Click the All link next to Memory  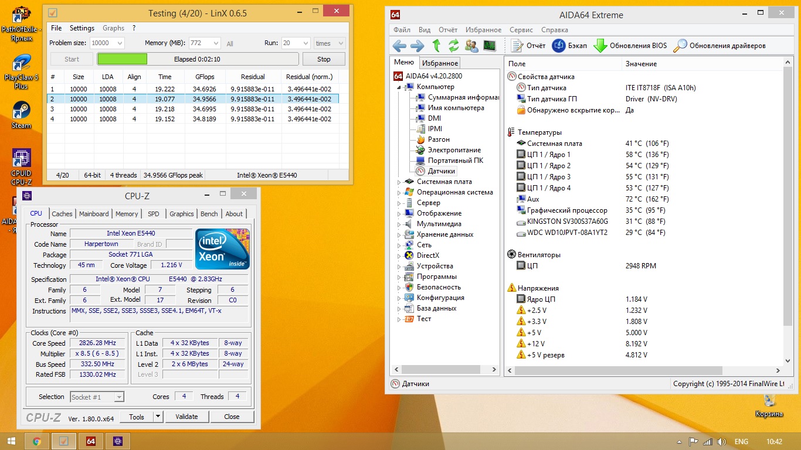(230, 43)
